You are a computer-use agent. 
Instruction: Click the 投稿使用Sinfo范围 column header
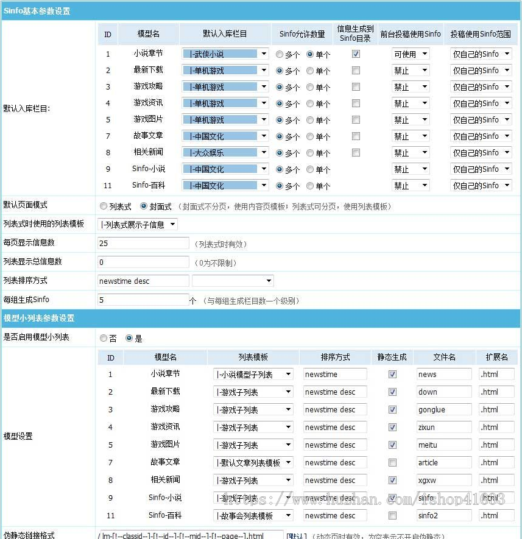481,33
